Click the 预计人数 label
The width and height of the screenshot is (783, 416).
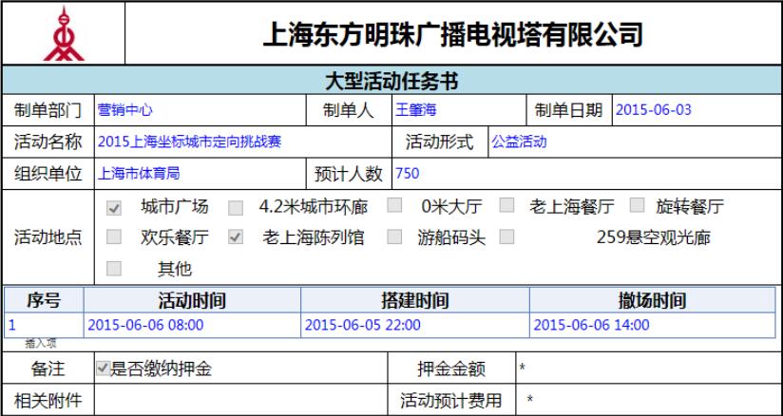[349, 175]
